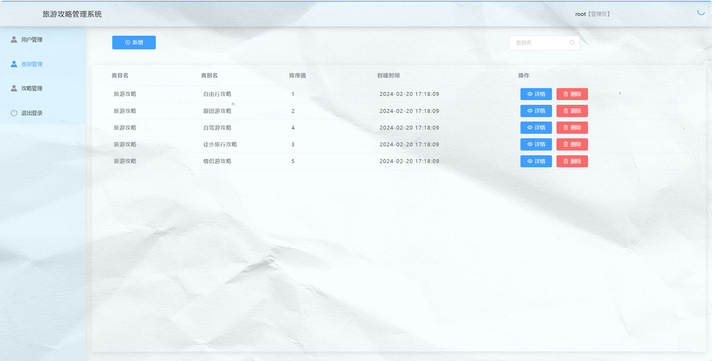
Task: Delete the 情侣游攻略 category
Action: [572, 161]
